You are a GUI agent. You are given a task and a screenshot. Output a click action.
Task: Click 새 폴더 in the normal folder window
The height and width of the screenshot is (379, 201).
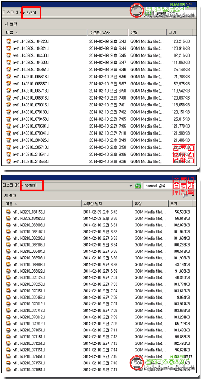coord(11,195)
